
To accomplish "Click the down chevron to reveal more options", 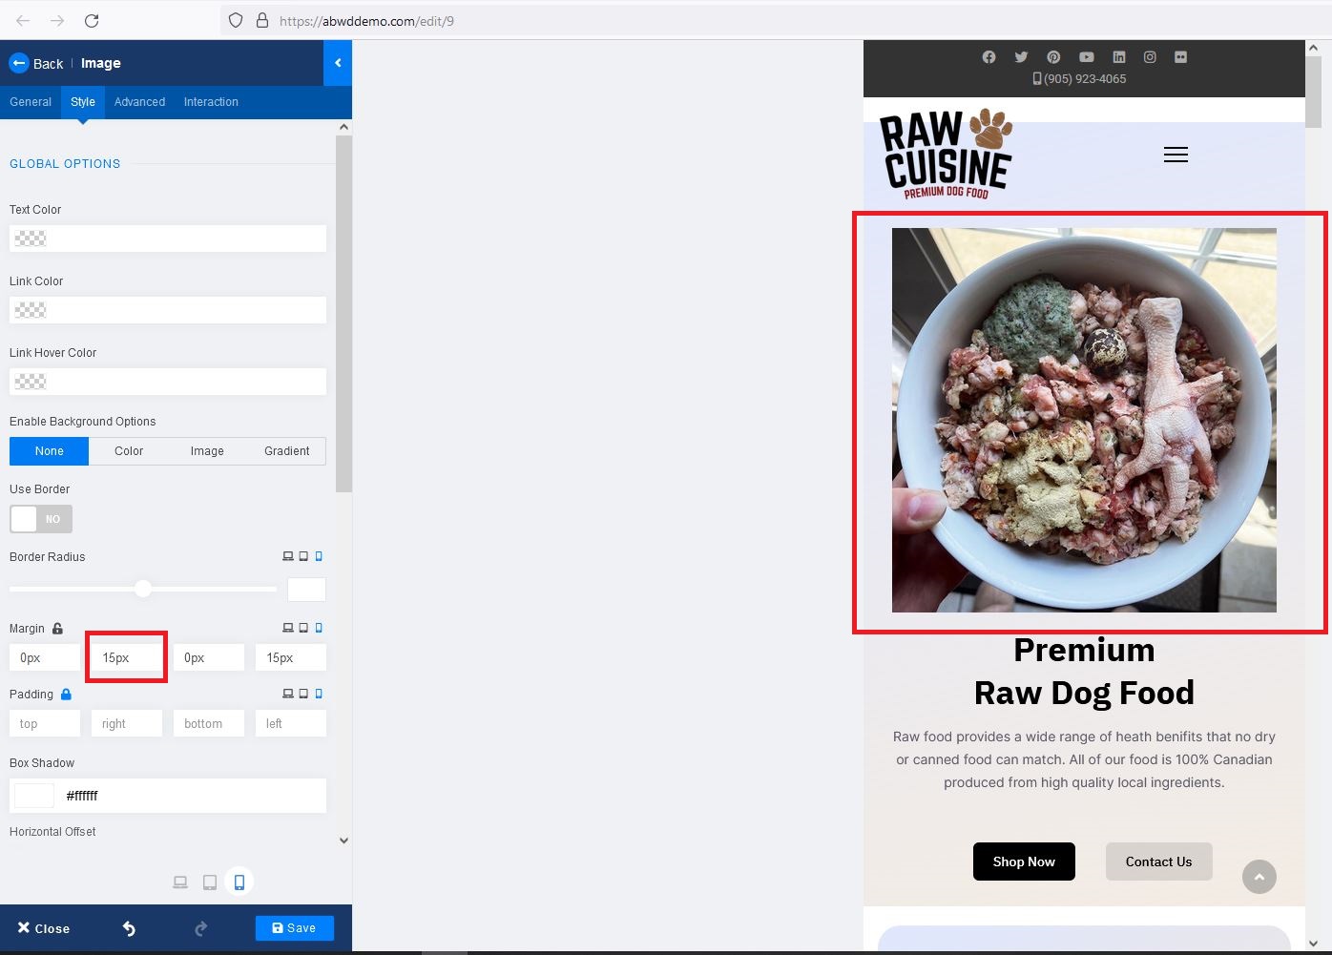I will [x=343, y=840].
